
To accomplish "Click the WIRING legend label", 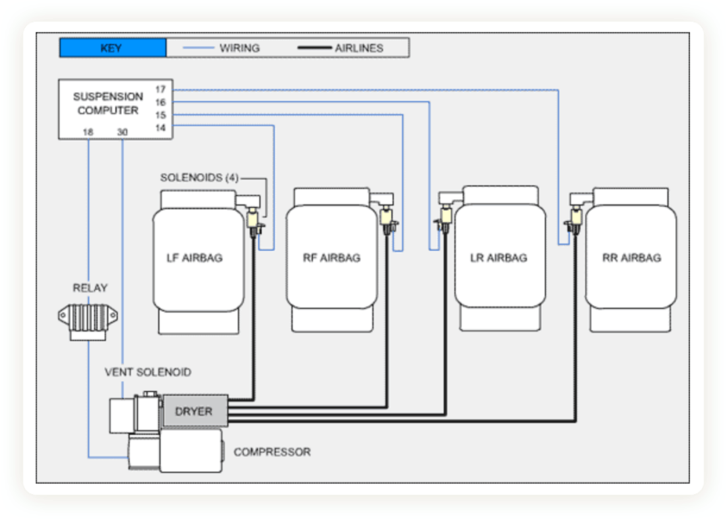I will coord(239,48).
